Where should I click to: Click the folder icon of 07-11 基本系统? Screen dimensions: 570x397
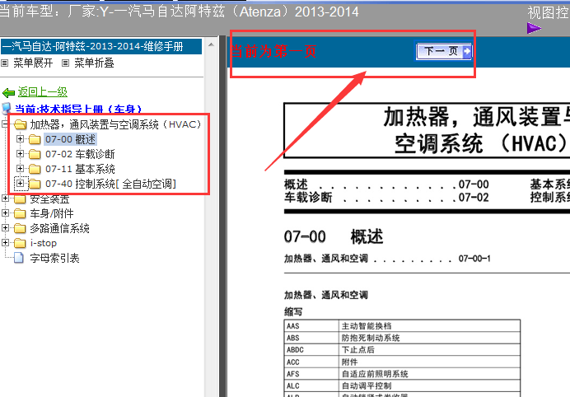click(x=35, y=169)
